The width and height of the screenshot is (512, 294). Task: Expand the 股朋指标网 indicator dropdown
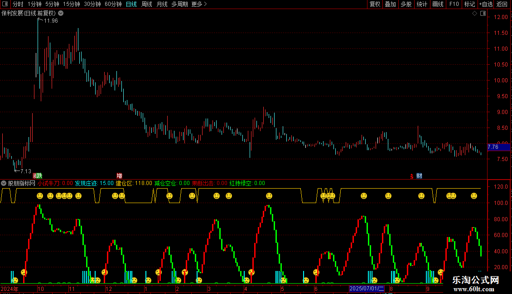coord(4,183)
